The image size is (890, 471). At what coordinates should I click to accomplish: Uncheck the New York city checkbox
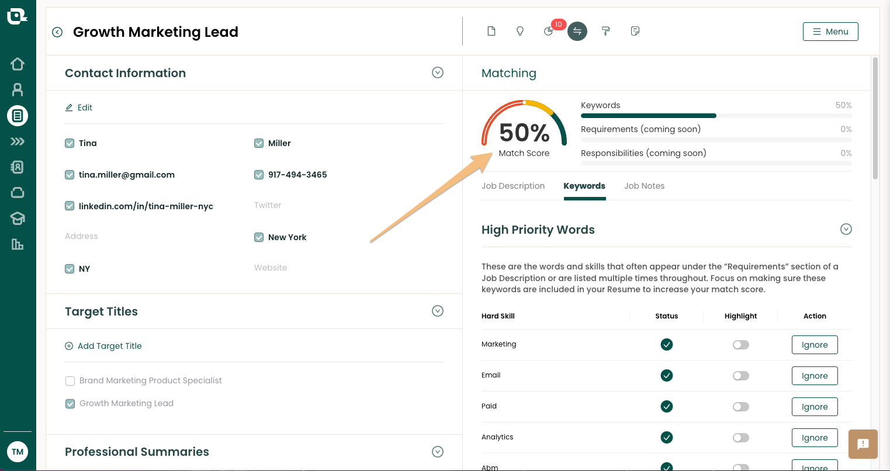(x=259, y=237)
